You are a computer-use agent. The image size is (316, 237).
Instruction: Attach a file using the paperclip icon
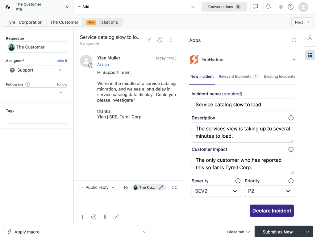pyautogui.click(x=105, y=217)
